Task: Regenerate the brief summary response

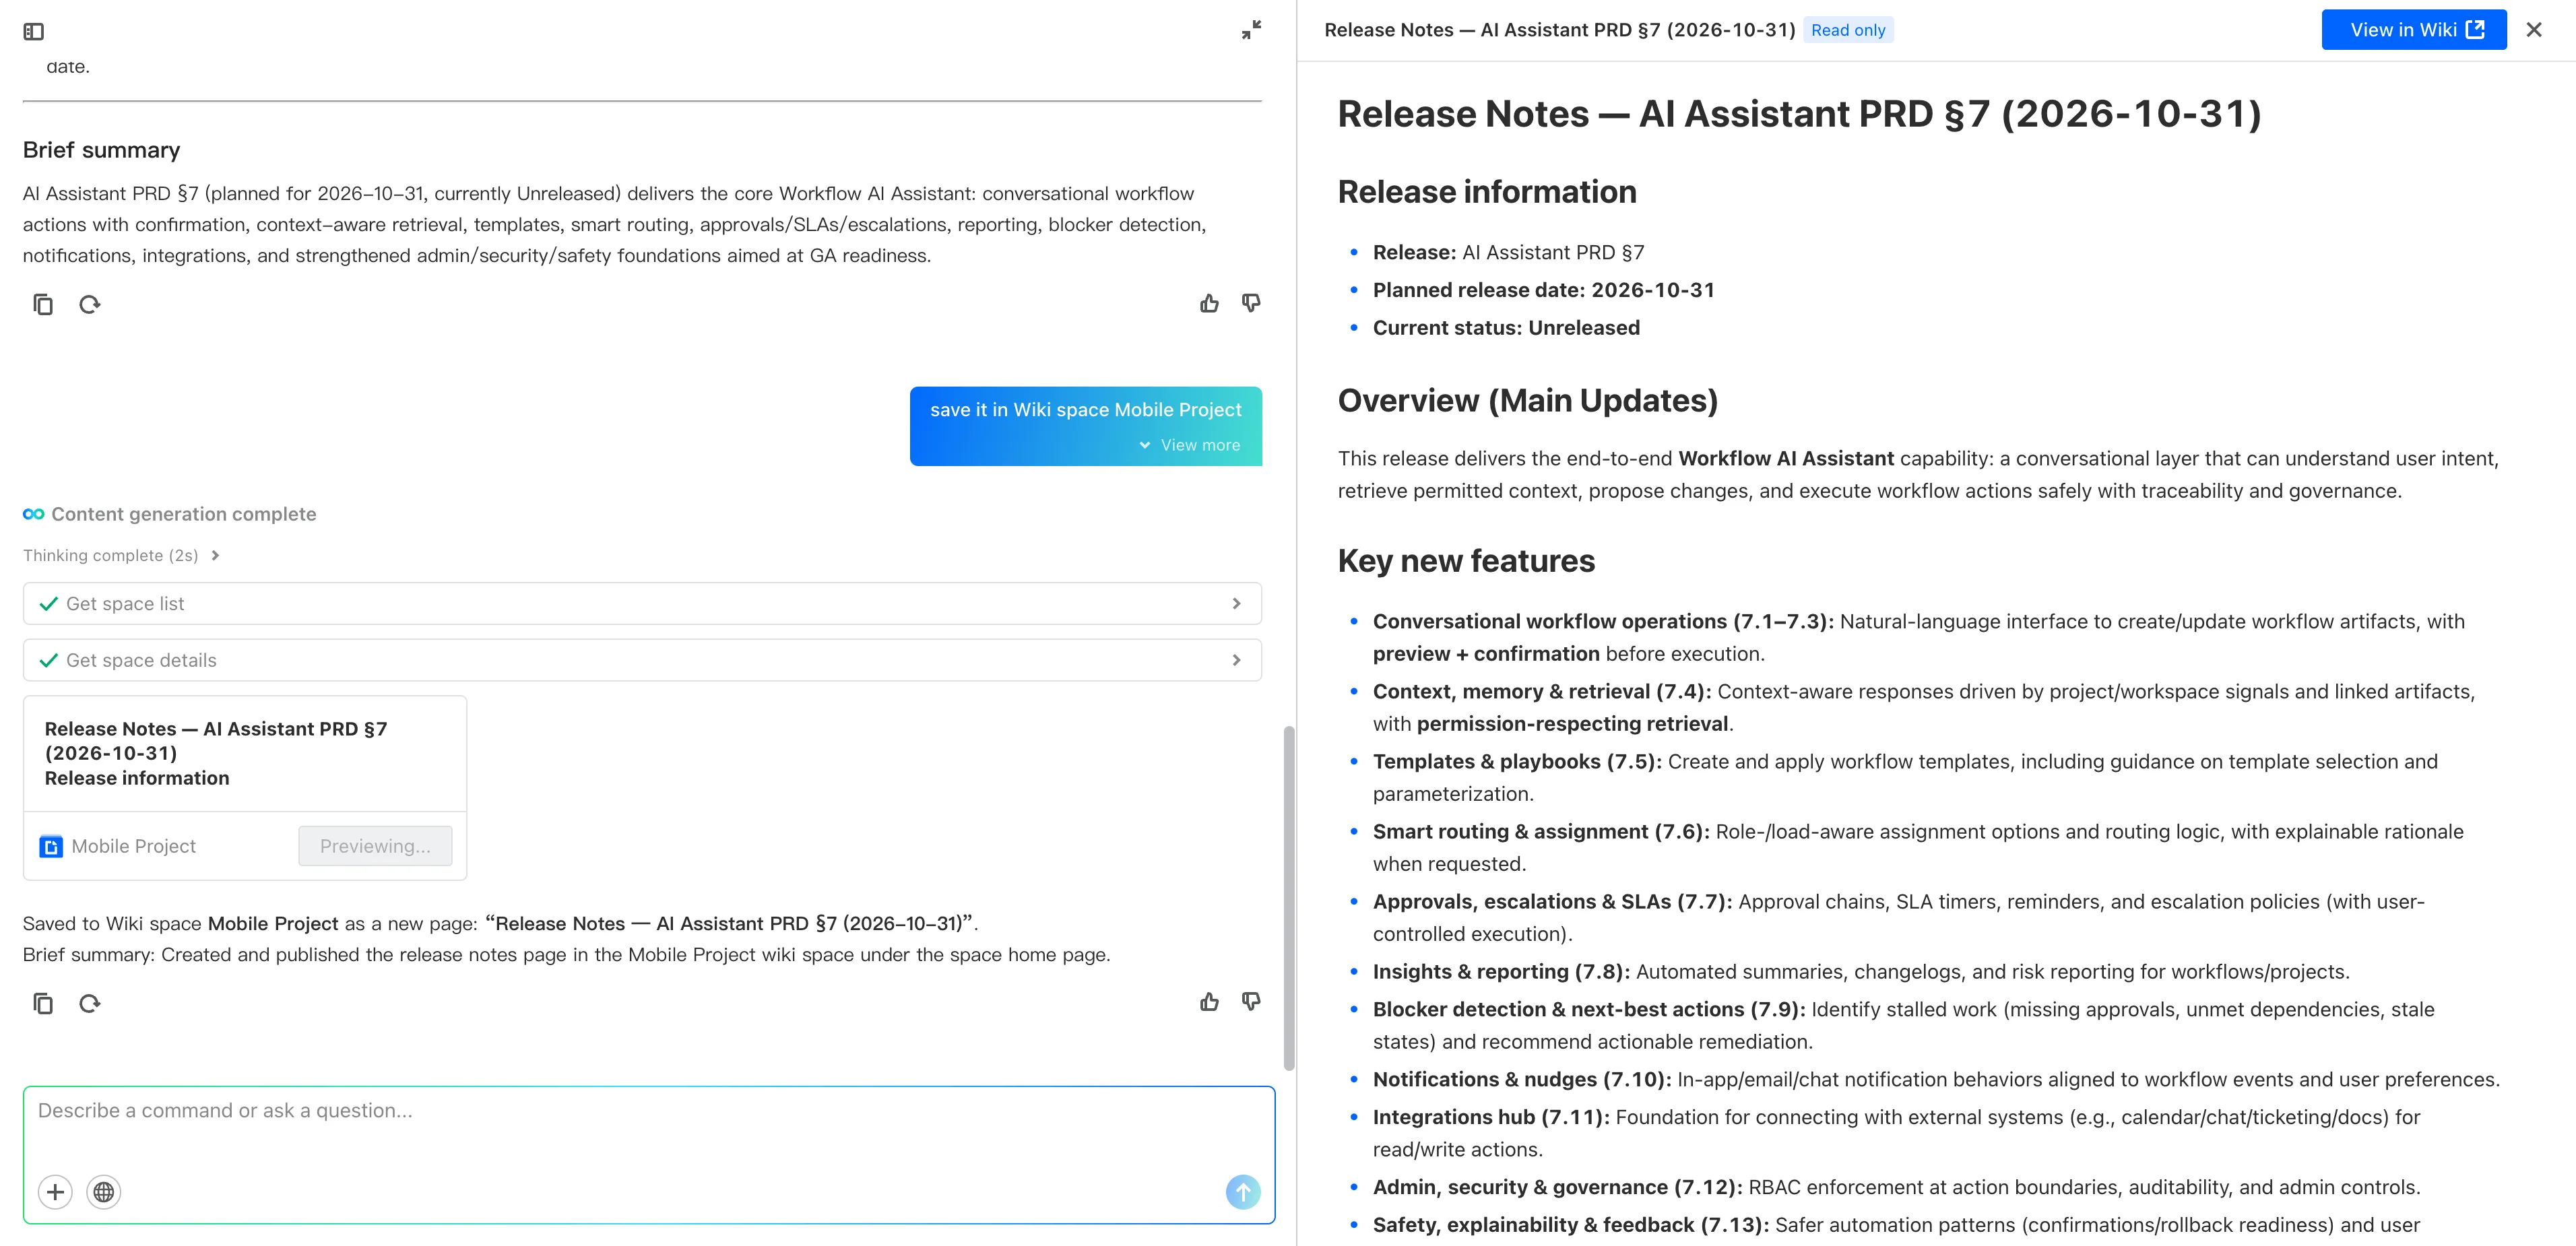Action: click(x=90, y=304)
